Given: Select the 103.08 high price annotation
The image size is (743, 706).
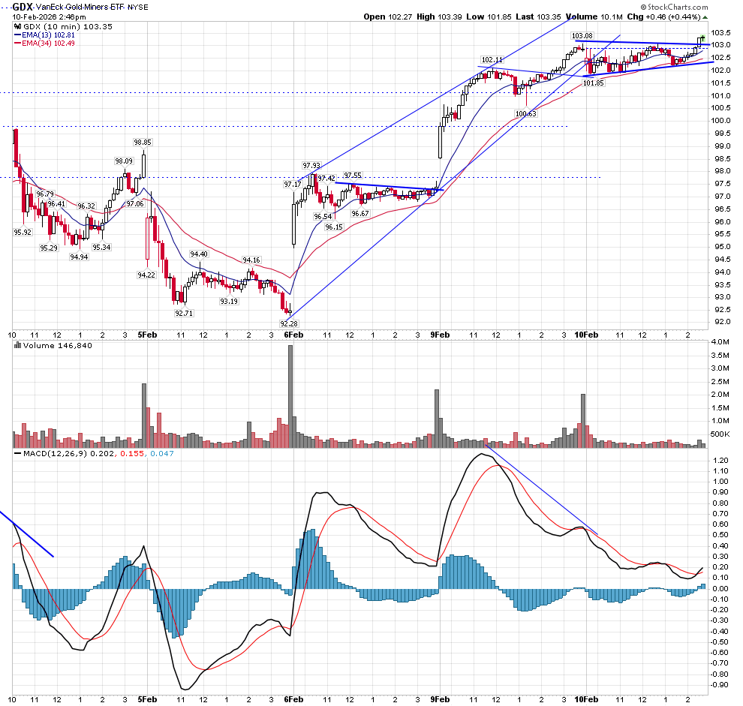Looking at the screenshot, I should [x=582, y=36].
